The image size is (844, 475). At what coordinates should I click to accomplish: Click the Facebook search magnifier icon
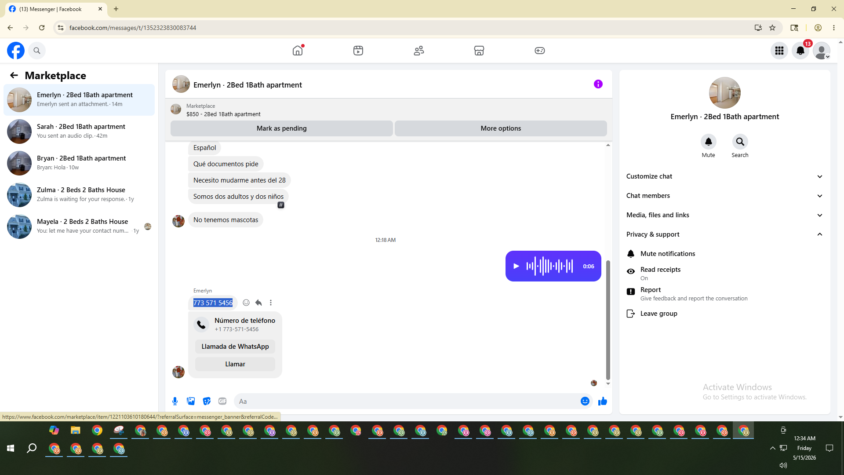(37, 51)
